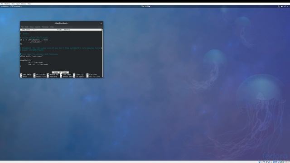Open the VirtualBox Devices menu
This screenshot has width=290, height=163.
[24, 4]
